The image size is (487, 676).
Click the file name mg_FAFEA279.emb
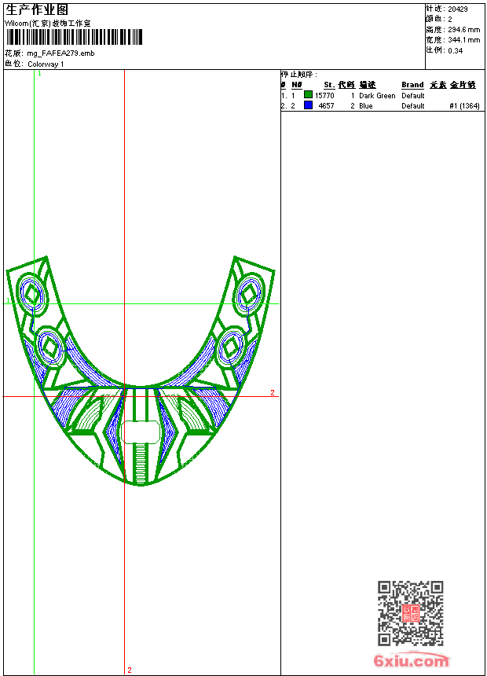(60, 53)
